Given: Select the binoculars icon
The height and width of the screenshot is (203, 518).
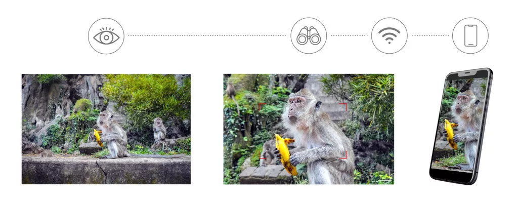Looking at the screenshot, I should point(309,36).
